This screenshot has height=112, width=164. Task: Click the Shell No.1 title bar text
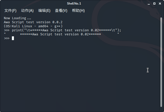click(x=74, y=4)
